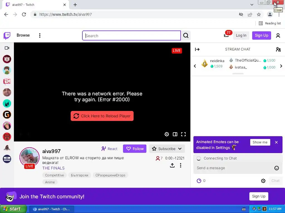The width and height of the screenshot is (285, 213).
Task: Click Sign Up in top navigation
Action: point(261,35)
